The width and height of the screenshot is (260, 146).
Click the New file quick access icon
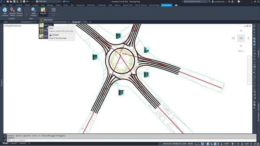[8, 2]
